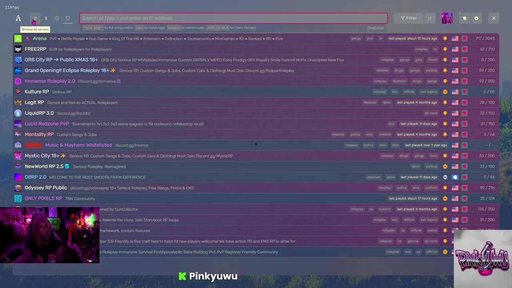Select the 'ems' tag on Mentality RP row
Image resolution: width=512 pixels, height=288 pixels.
tap(370, 134)
